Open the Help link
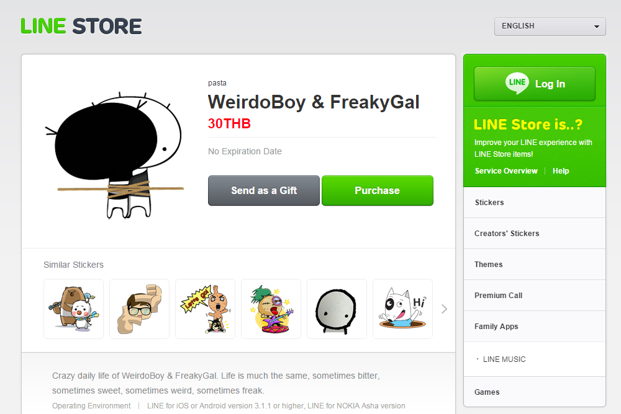 click(561, 171)
